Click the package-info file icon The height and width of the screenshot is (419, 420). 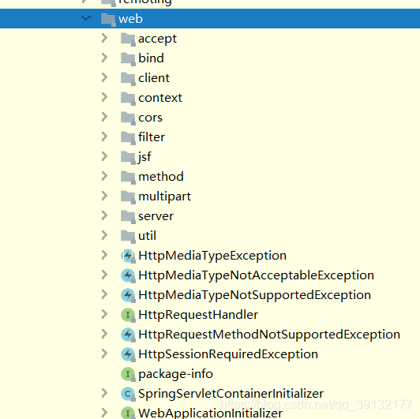tap(128, 374)
